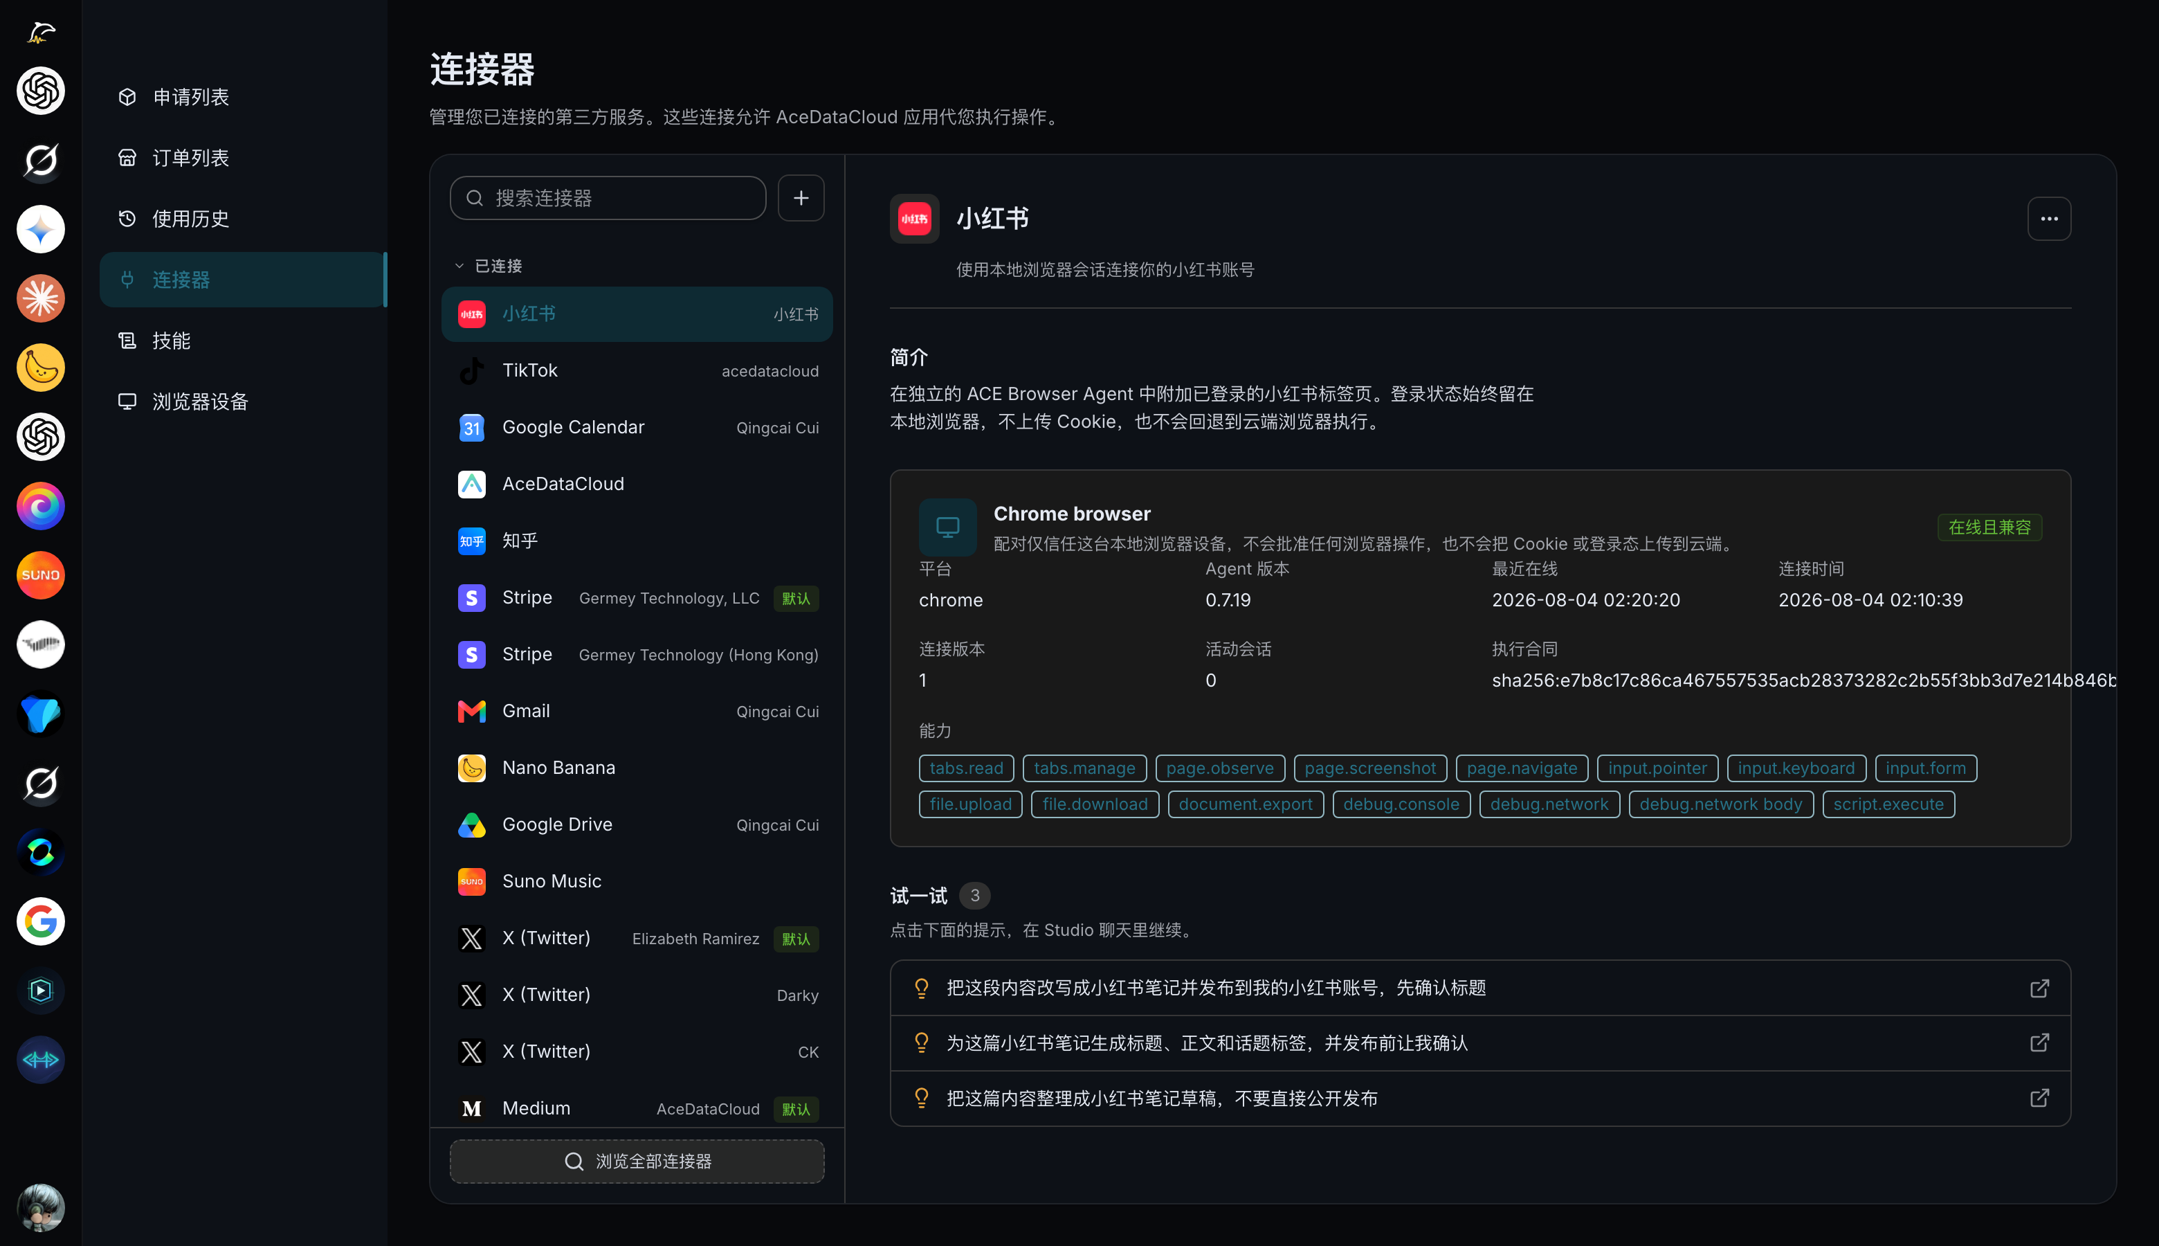The width and height of the screenshot is (2159, 1246).
Task: Select Stripe Germey Technology (Hong Kong) connector
Action: click(x=637, y=655)
